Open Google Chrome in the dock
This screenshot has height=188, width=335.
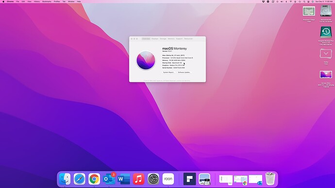point(94,179)
